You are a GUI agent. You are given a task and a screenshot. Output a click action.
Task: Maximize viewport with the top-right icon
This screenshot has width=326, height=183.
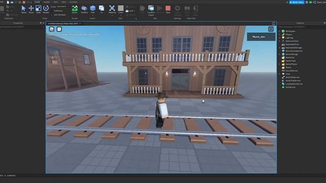[274, 23]
